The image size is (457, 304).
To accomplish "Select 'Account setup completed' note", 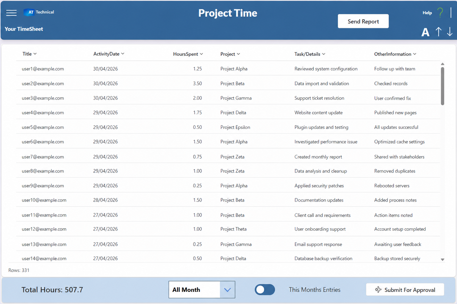I will pyautogui.click(x=400, y=229).
